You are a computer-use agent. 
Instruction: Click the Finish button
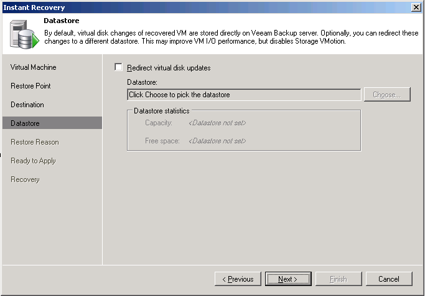click(339, 279)
